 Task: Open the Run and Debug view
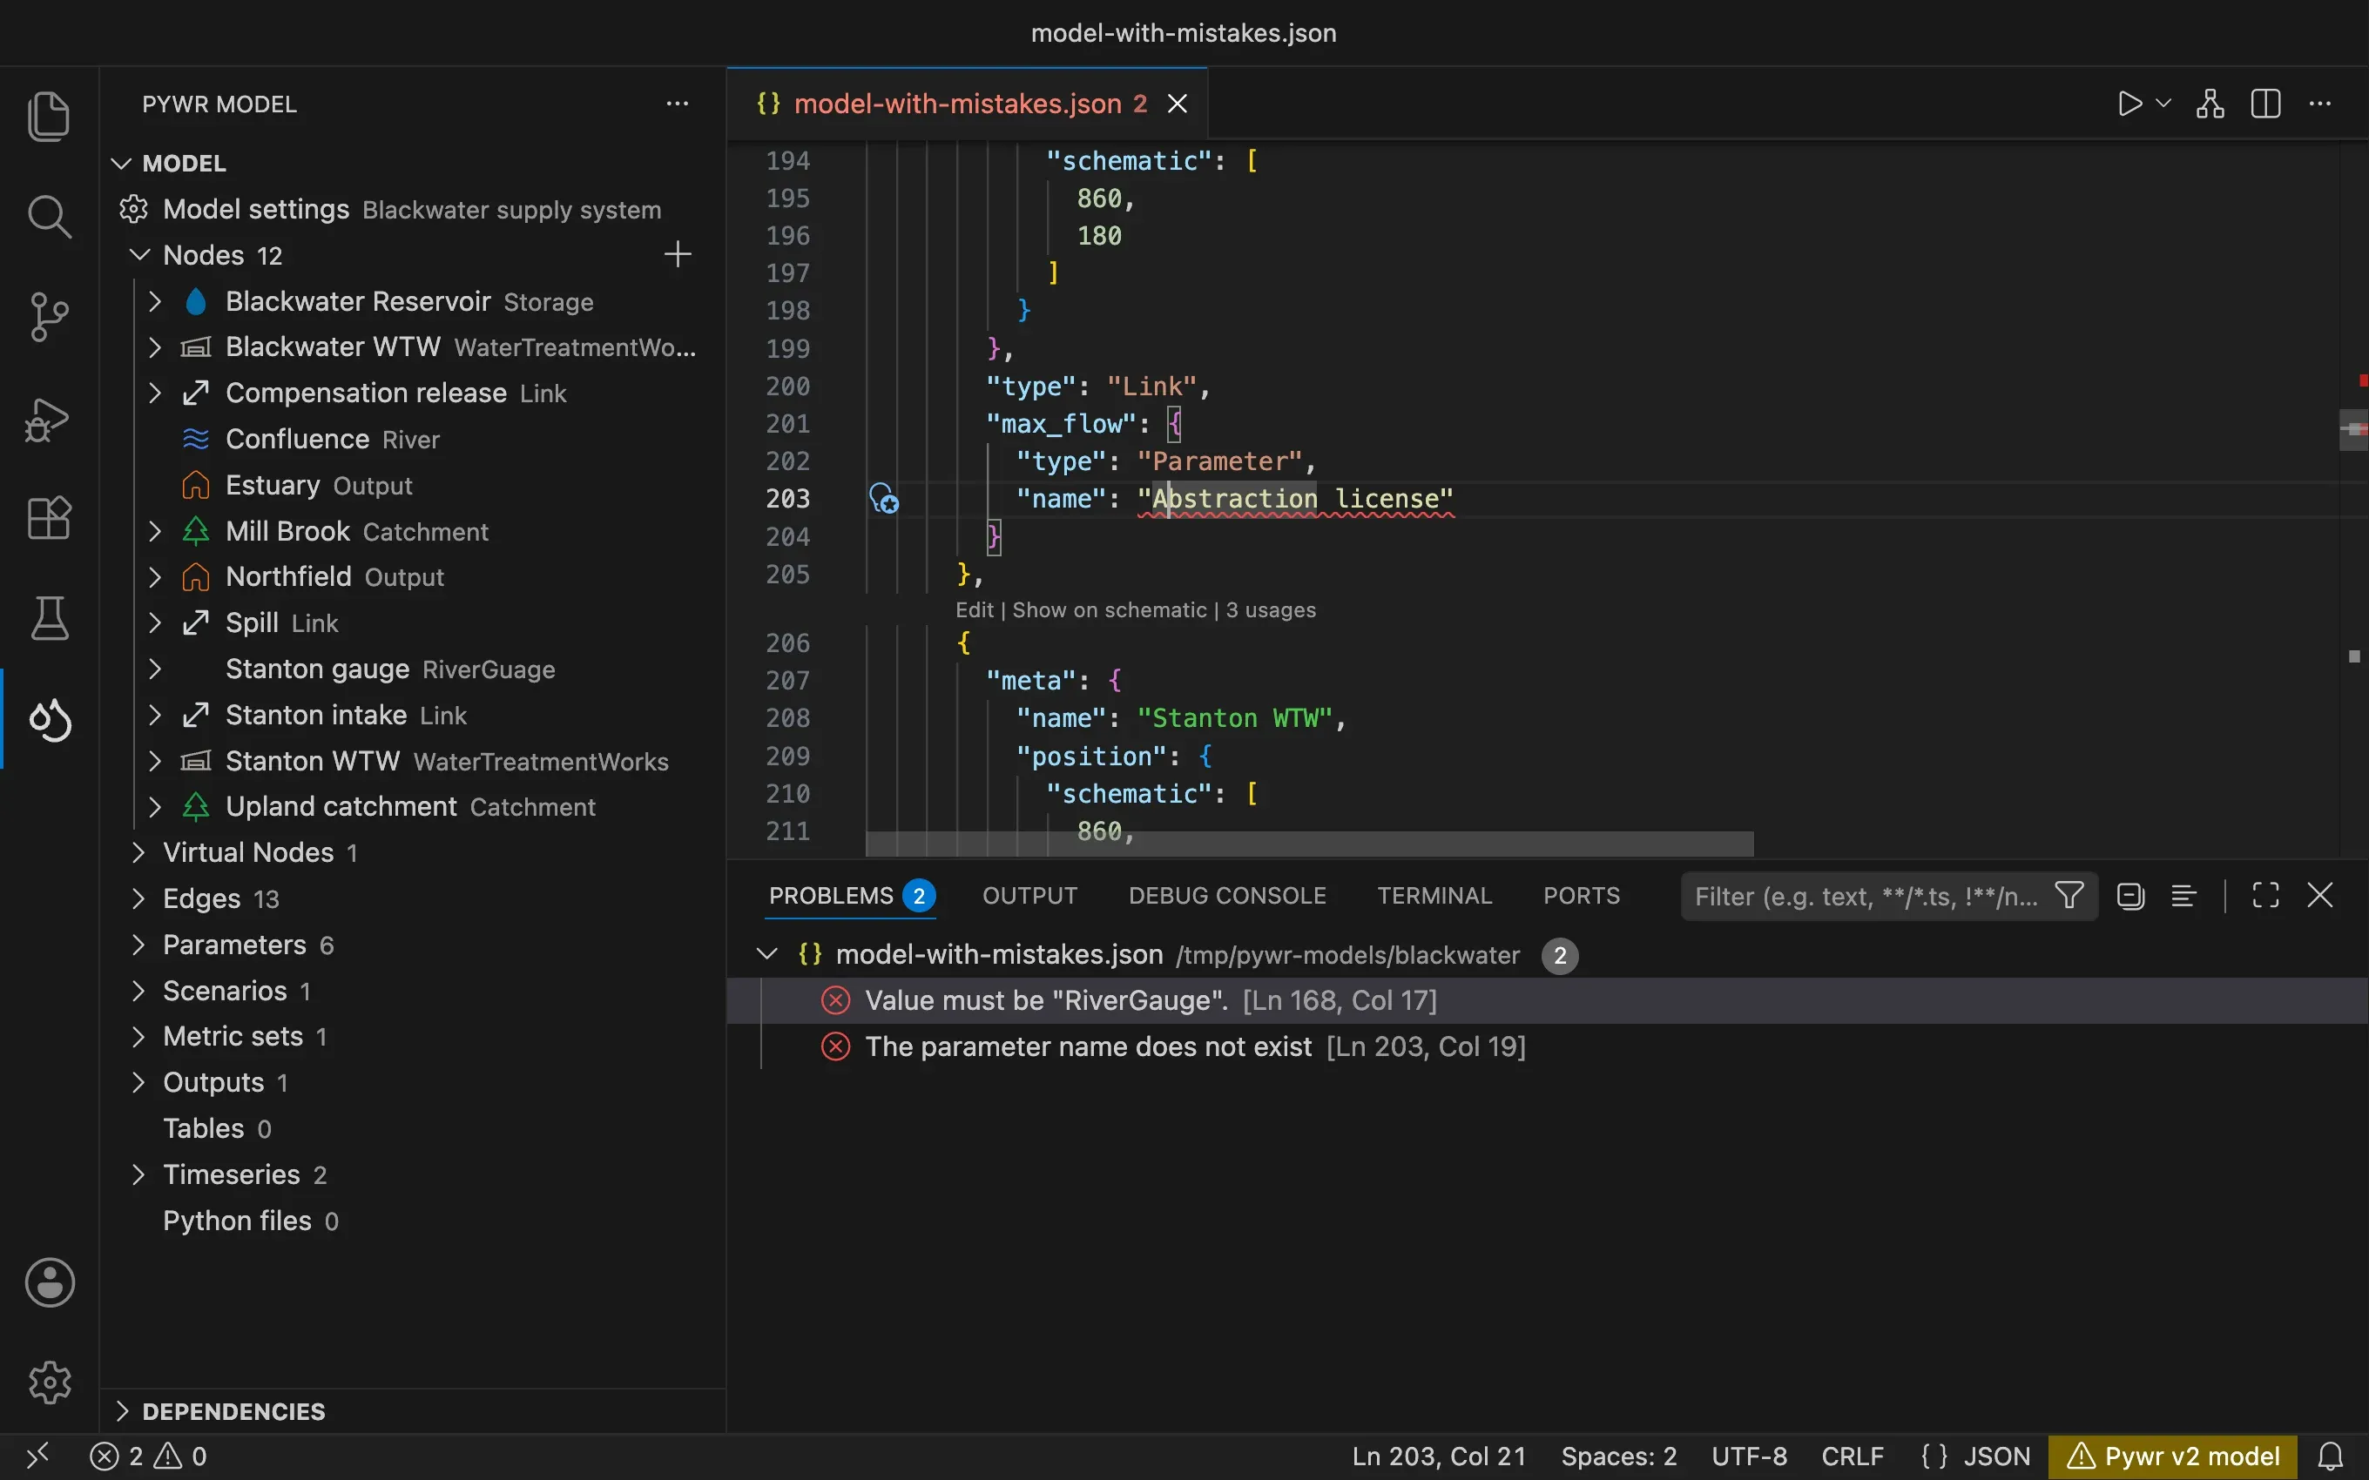pyautogui.click(x=49, y=419)
